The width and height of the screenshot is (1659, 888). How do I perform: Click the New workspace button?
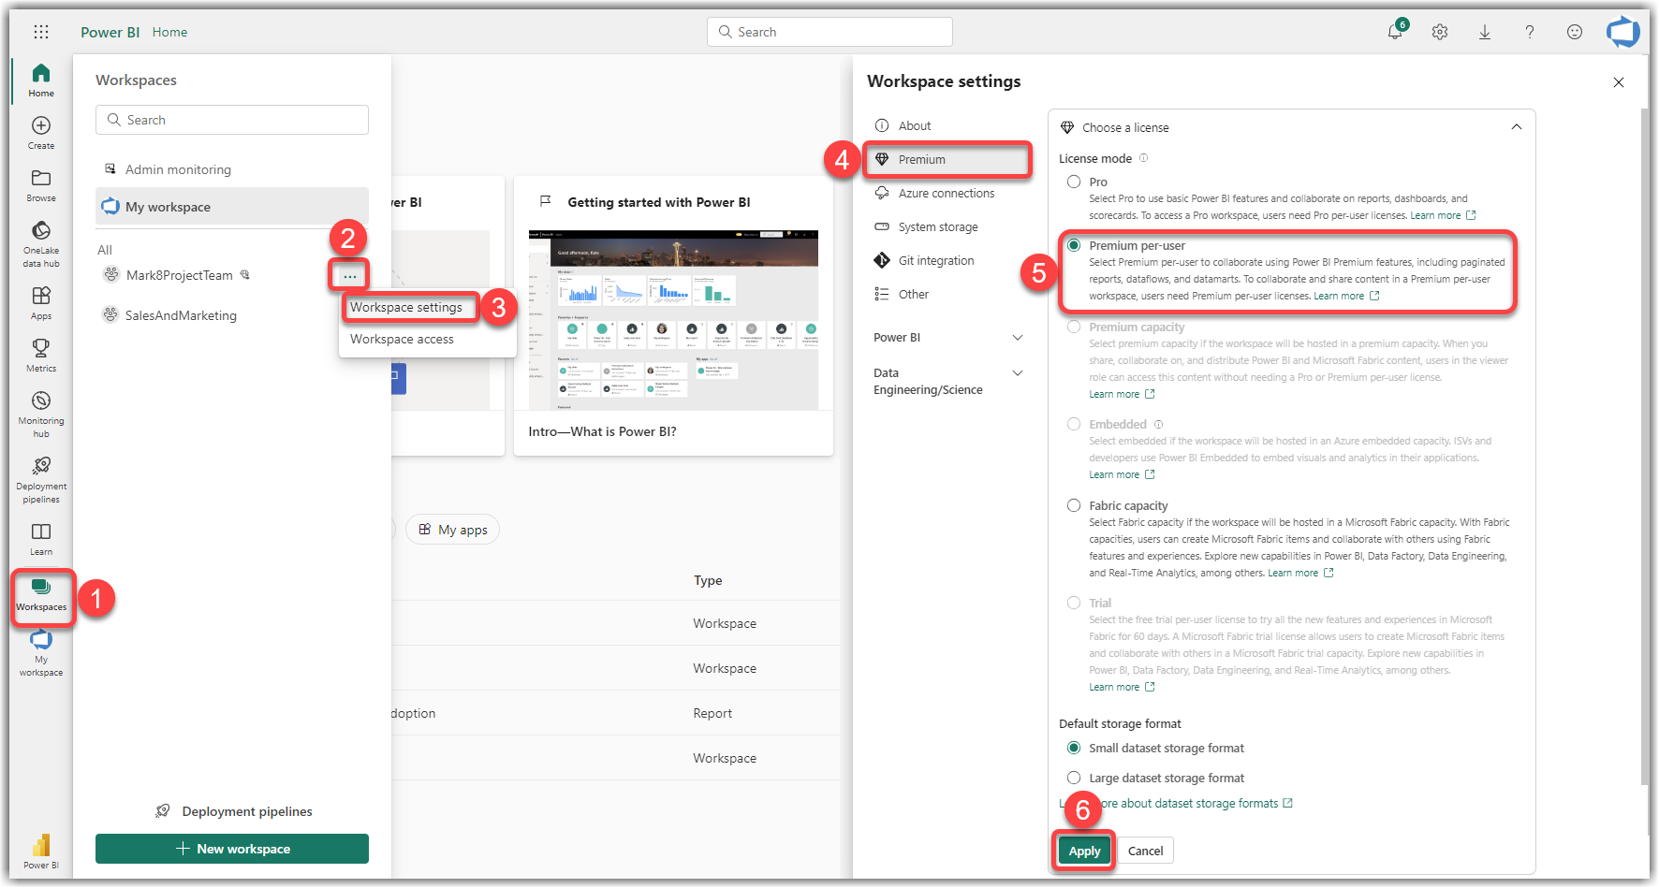pos(232,849)
